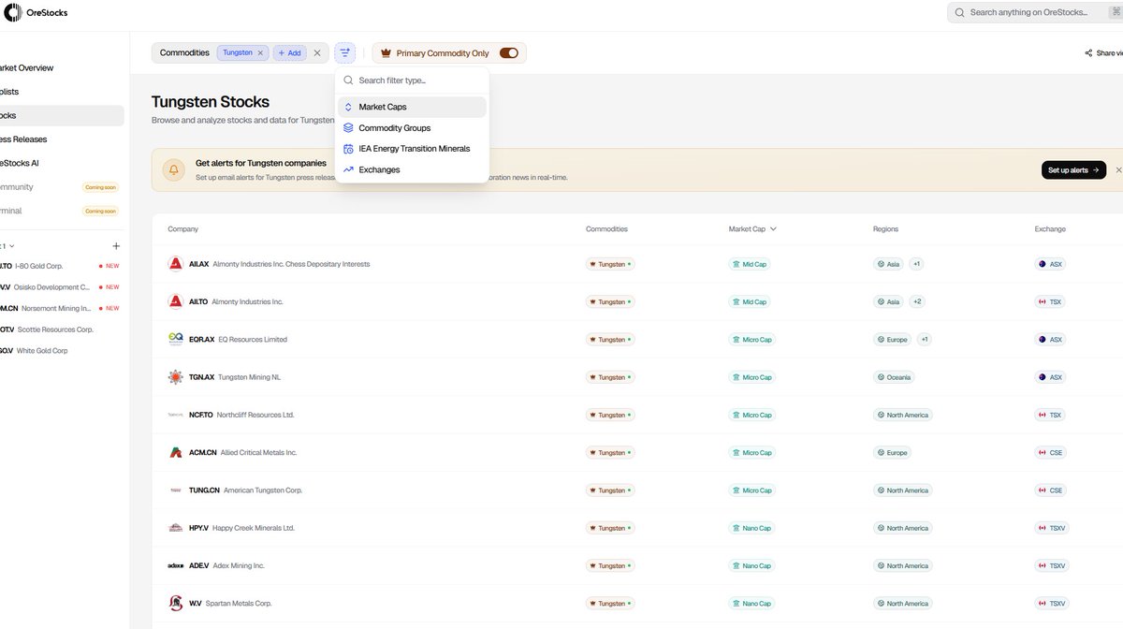Expand the +1 regions for AII.AX
Screen dimensions: 1123x629
(916, 264)
